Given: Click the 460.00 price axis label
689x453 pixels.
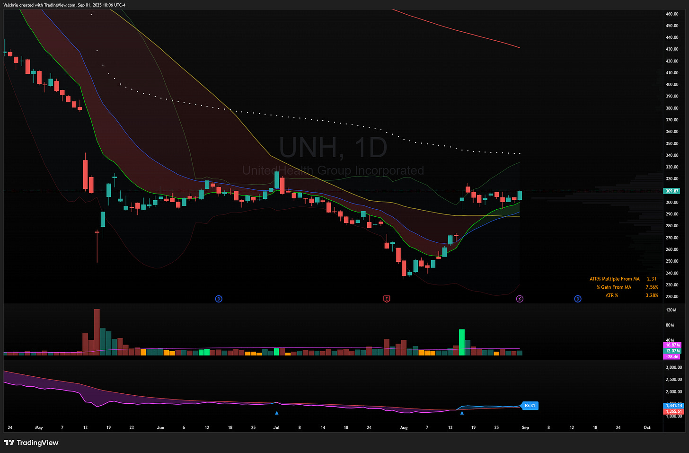Looking at the screenshot, I should tap(672, 14).
